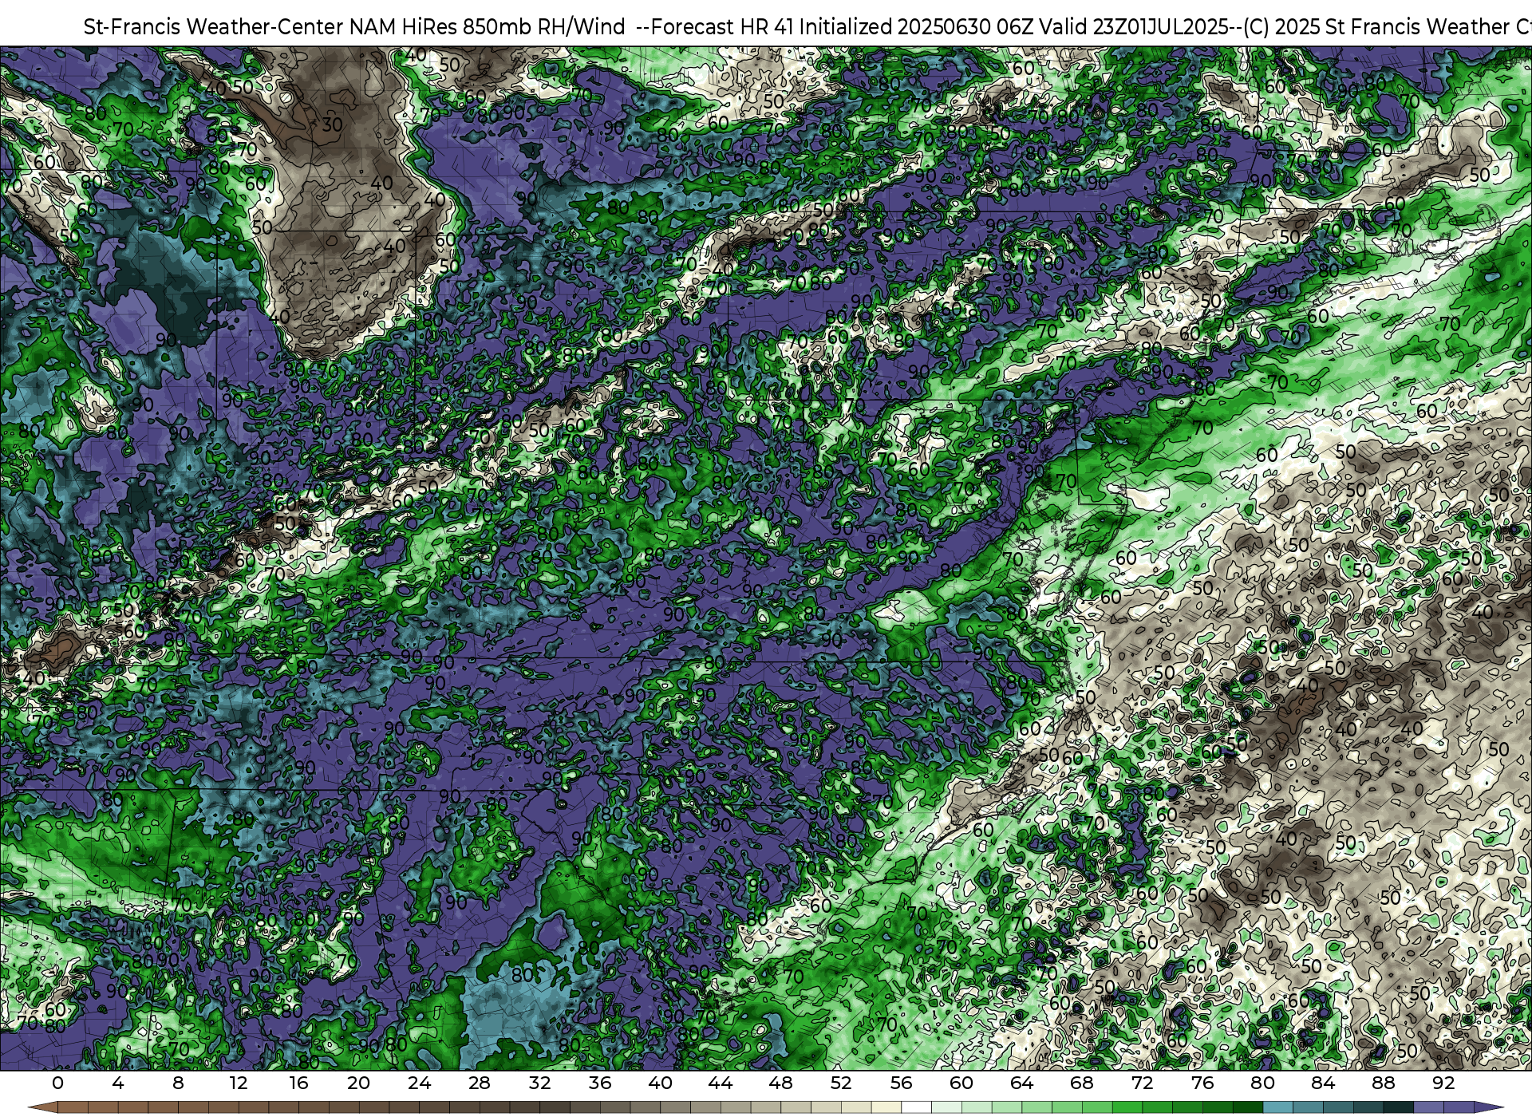The width and height of the screenshot is (1532, 1117).
Task: Click the colorbar tick label '76'
Action: click(x=1202, y=1083)
